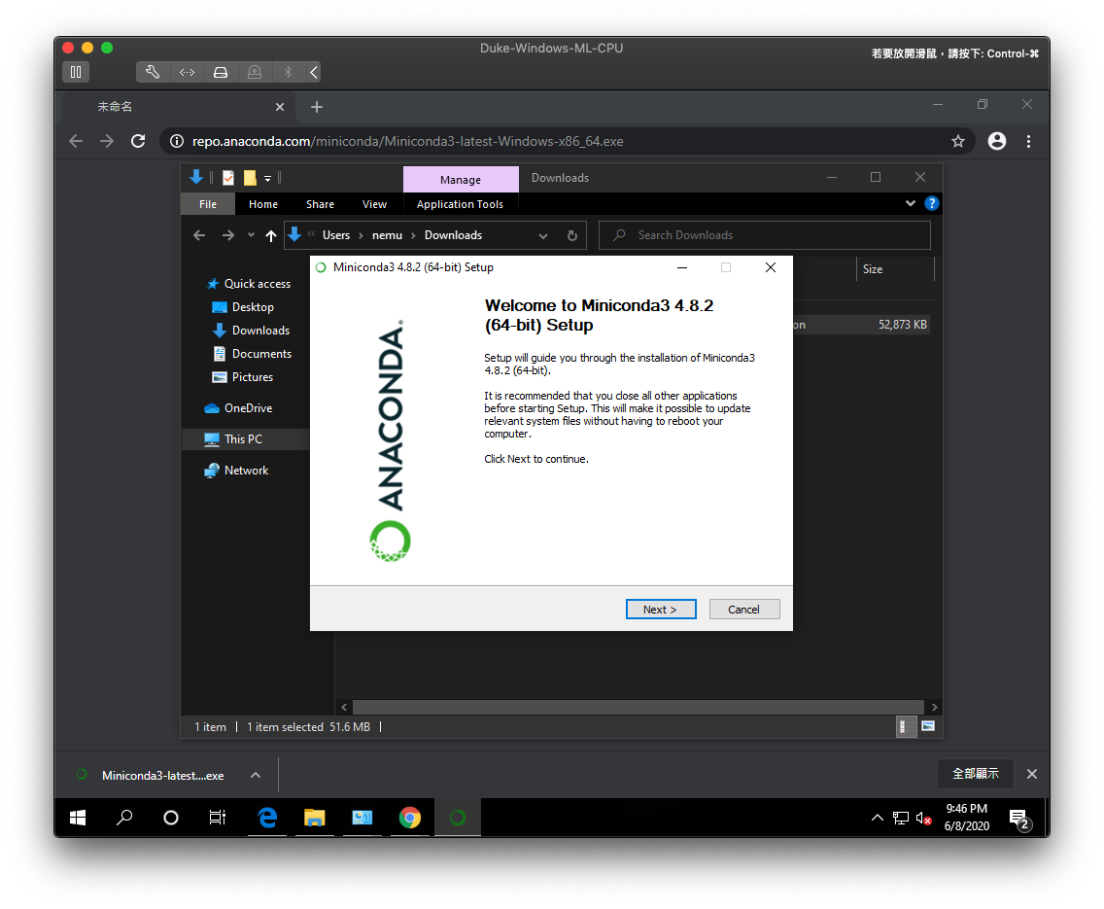Viewport: 1104px width, 909px height.
Task: Collapse the Miniconda download bar item arrow
Action: pos(255,775)
